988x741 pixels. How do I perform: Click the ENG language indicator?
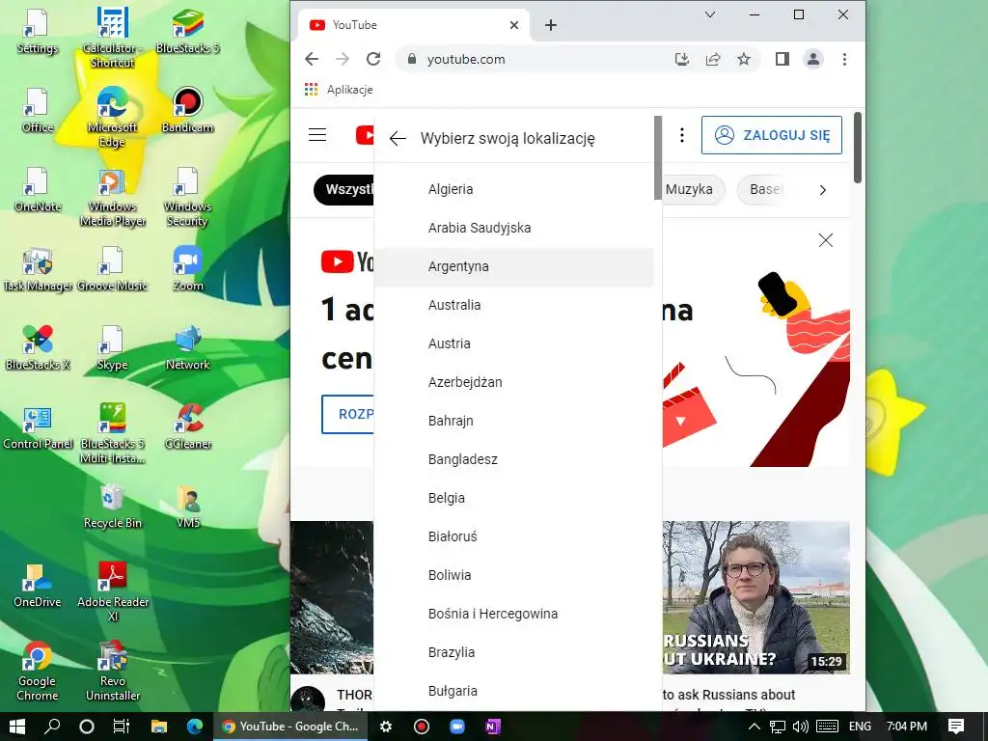pyautogui.click(x=860, y=727)
